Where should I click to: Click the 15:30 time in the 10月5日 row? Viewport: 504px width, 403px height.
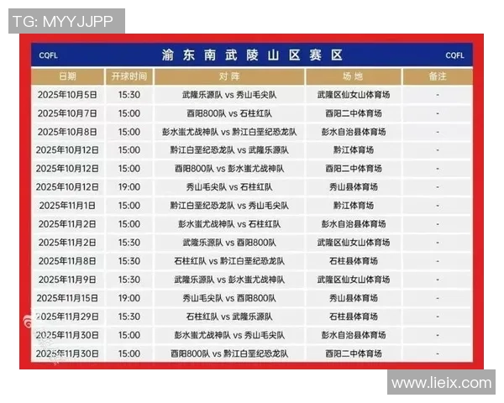pos(129,95)
